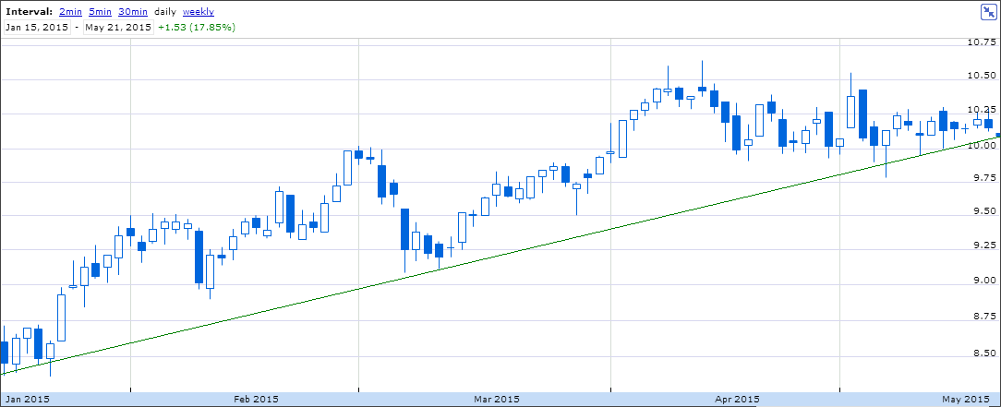Viewport: 1001px width, 407px height.
Task: Collapse chart with top-right shrink icon
Action: coord(988,12)
